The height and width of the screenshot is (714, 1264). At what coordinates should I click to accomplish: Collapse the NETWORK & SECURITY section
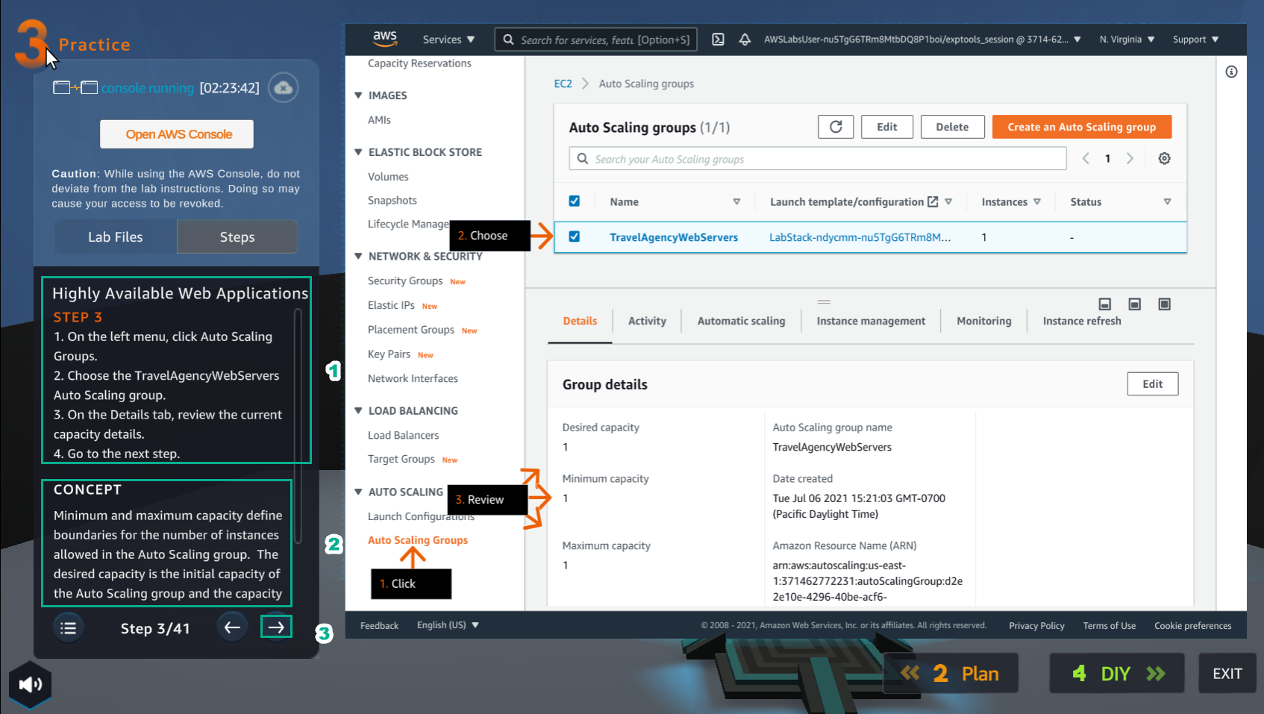[x=358, y=256]
